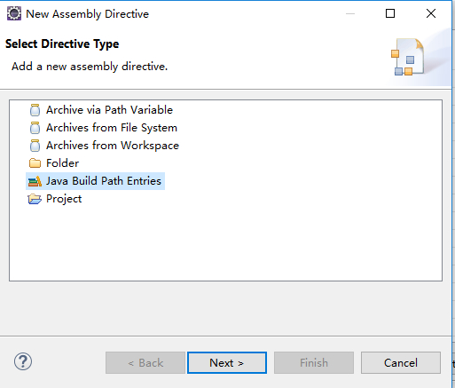
Task: Go to the next wizard page
Action: (x=227, y=362)
